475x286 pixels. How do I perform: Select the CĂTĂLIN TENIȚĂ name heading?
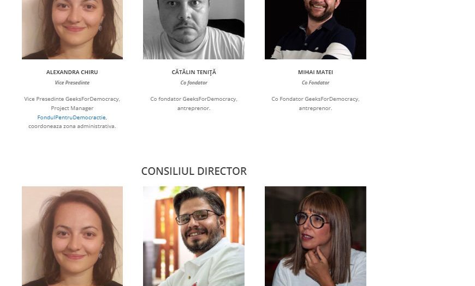pyautogui.click(x=194, y=72)
